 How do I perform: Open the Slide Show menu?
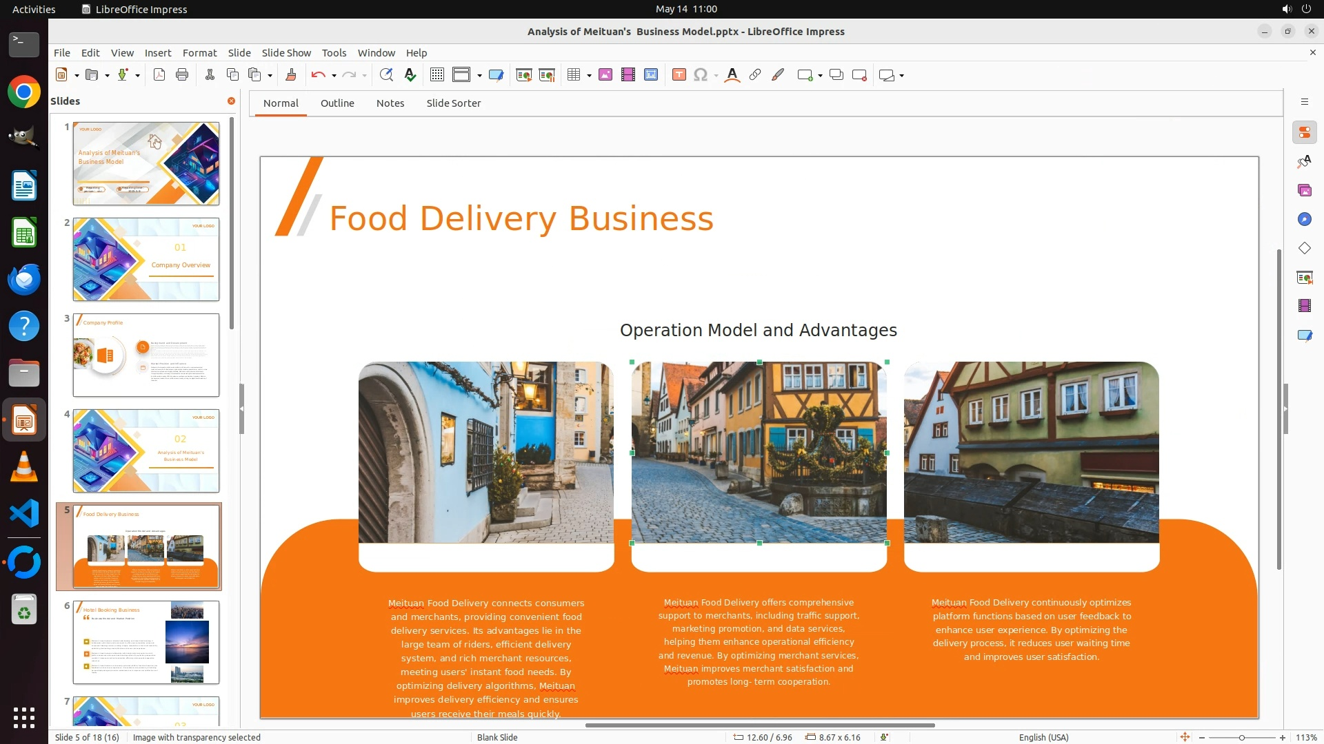(285, 52)
